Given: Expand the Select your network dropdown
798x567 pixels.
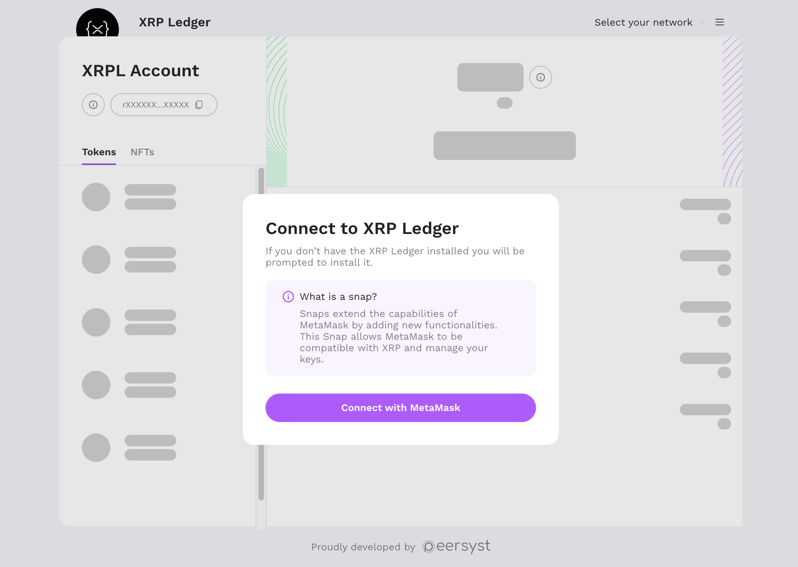Looking at the screenshot, I should pos(643,22).
